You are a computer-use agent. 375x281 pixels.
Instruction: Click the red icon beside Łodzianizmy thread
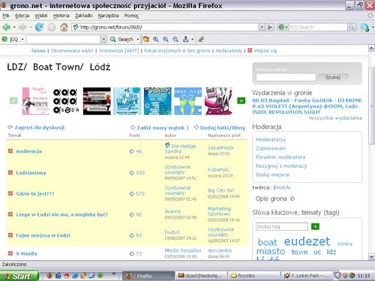10,172
